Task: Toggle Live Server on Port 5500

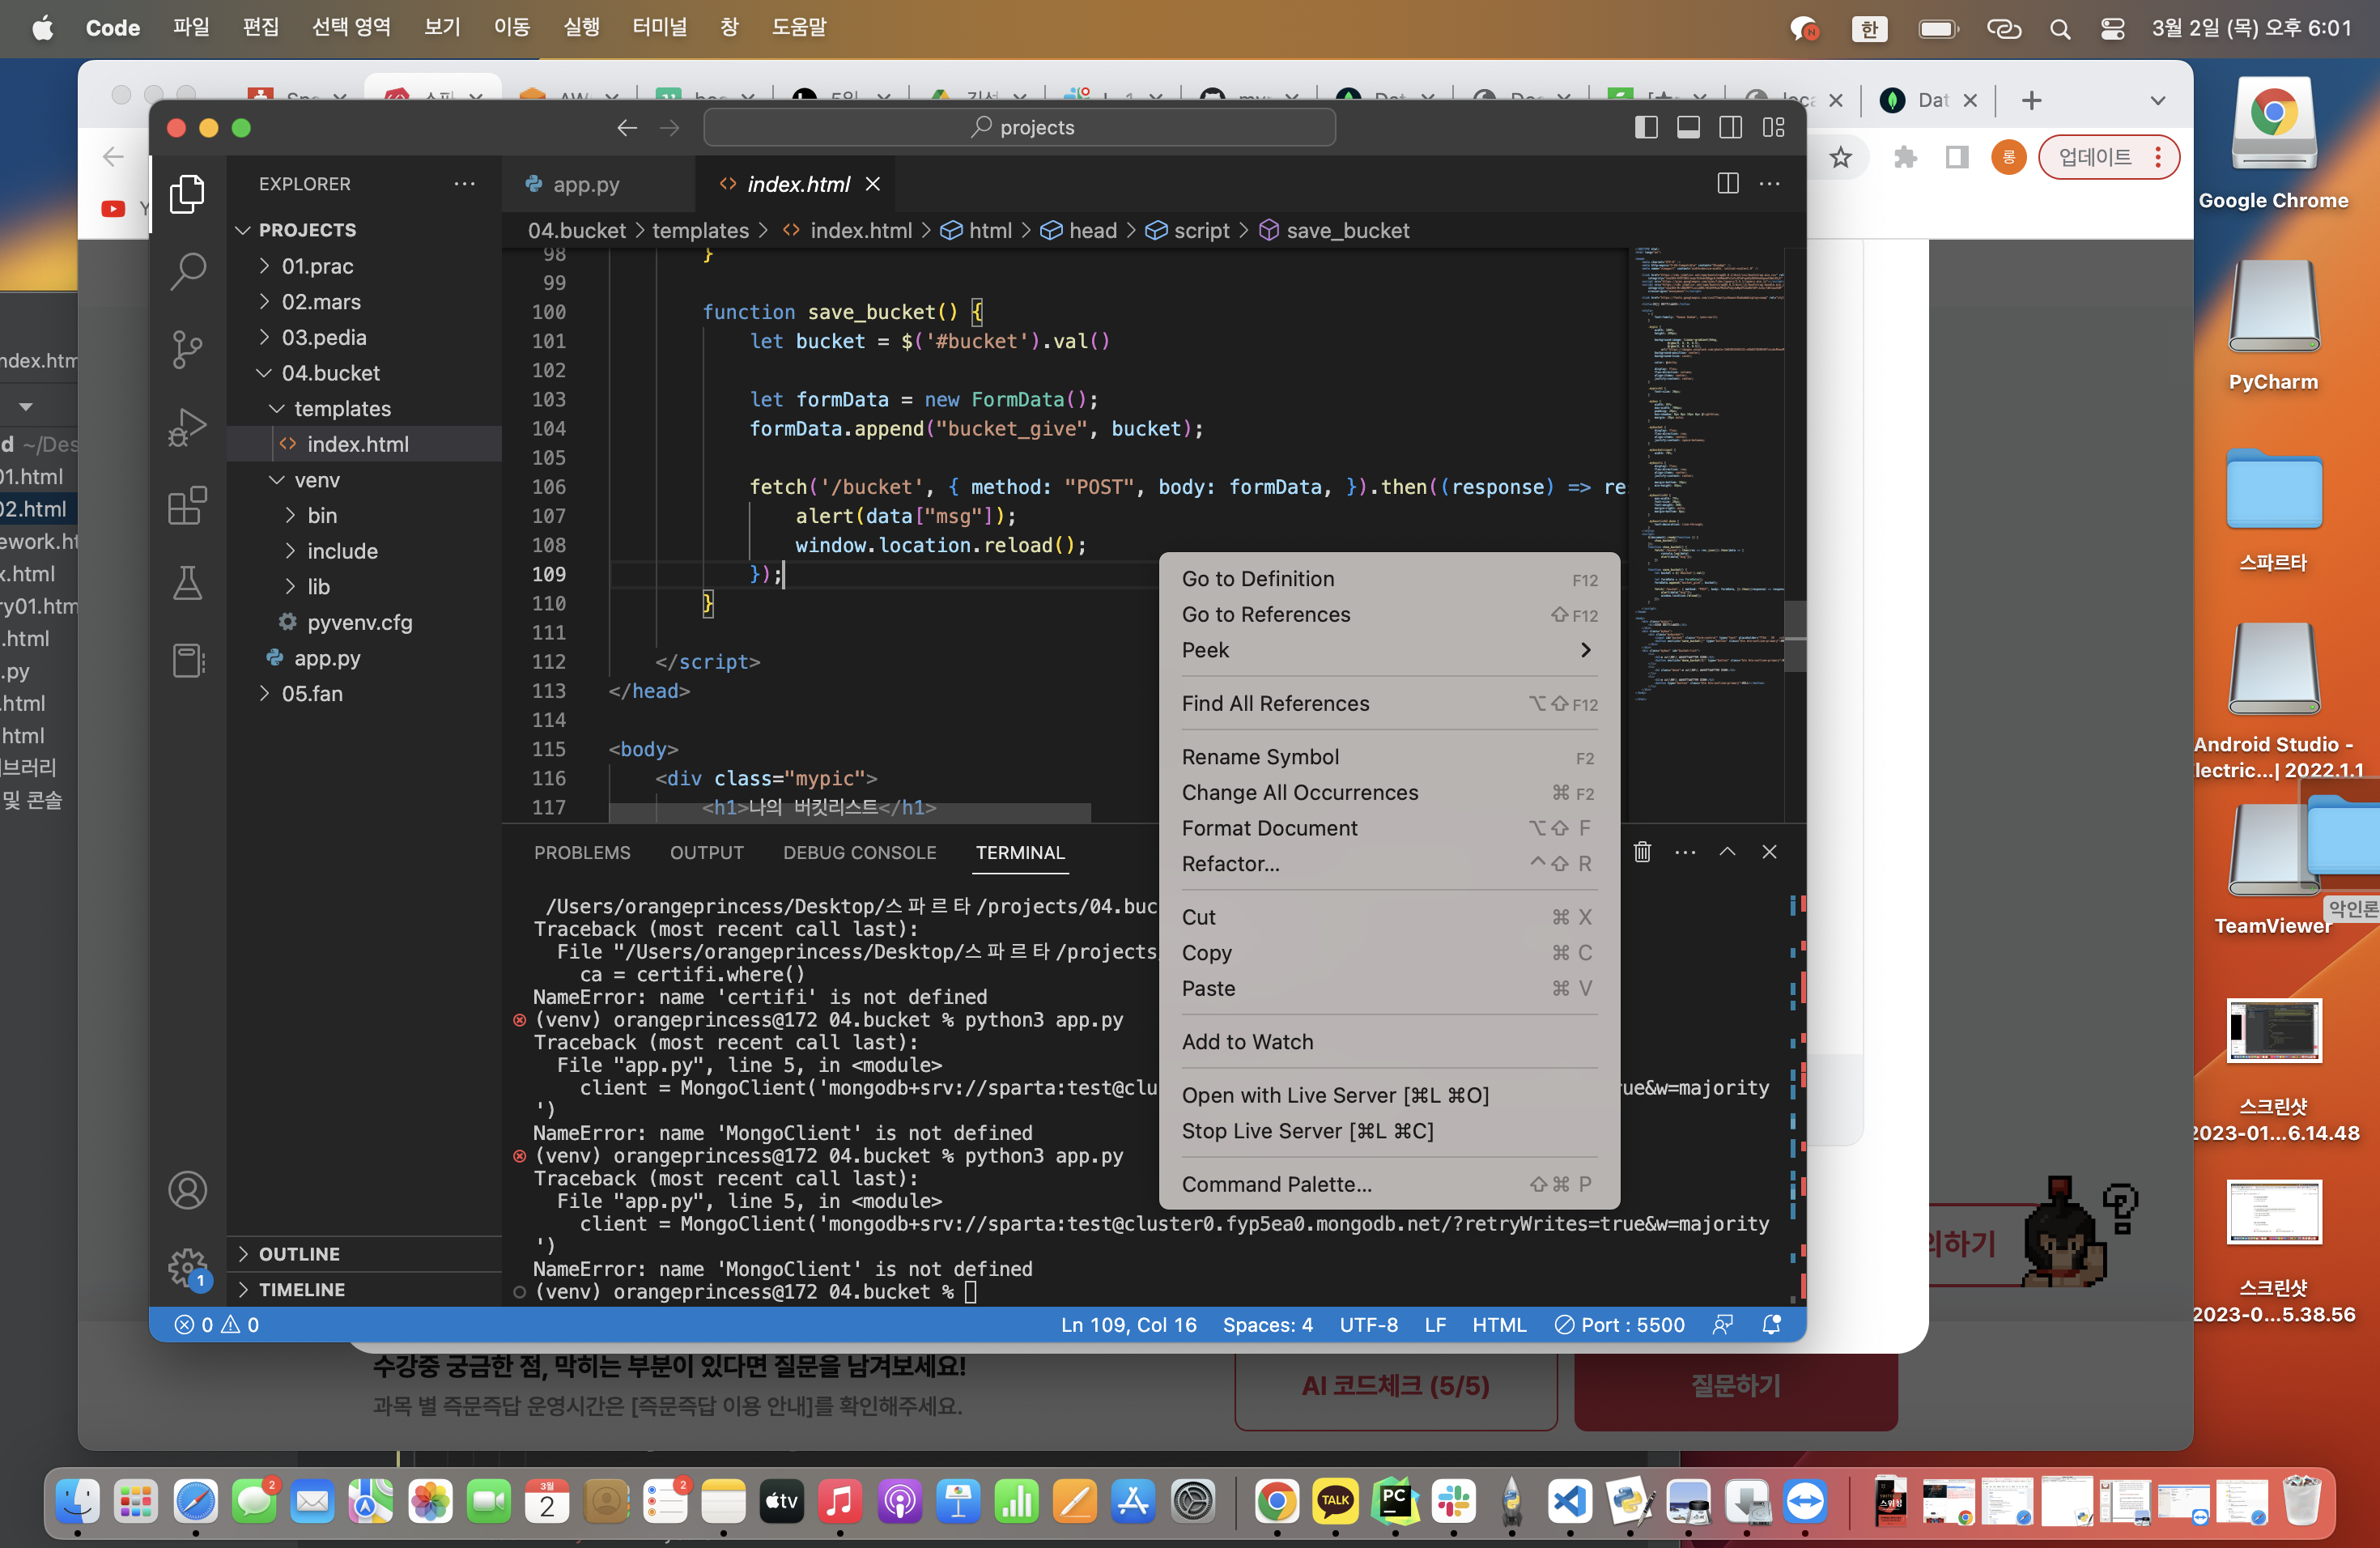Action: 1620,1324
